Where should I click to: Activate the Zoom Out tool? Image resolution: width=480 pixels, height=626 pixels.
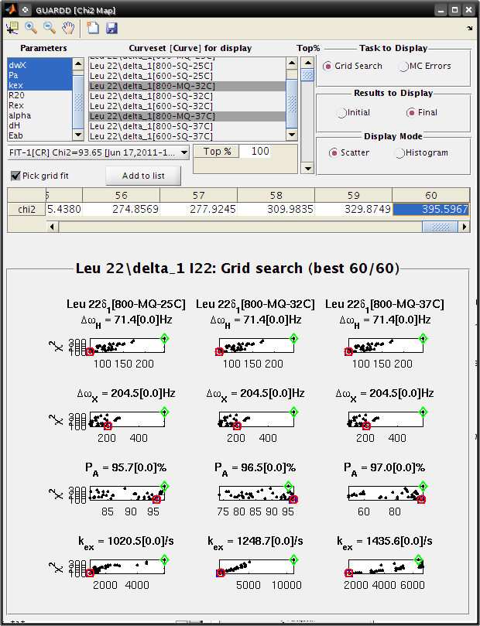click(x=49, y=28)
